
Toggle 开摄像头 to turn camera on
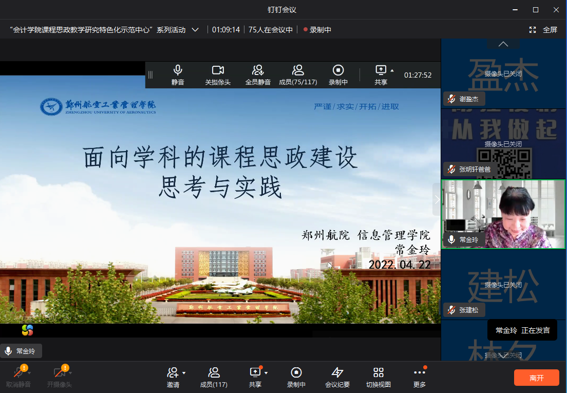(x=59, y=373)
